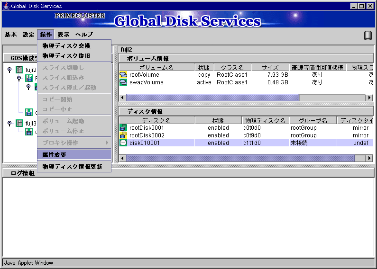Screen dimensions: 377x269
Task: Click volume table scroll left arrow
Action: [123, 98]
